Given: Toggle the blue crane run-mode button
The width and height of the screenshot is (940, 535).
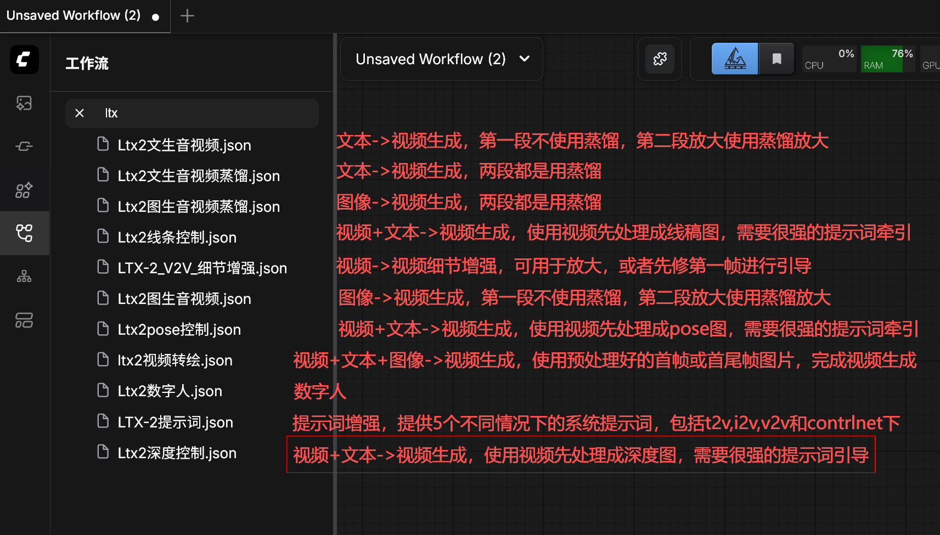Looking at the screenshot, I should [734, 59].
